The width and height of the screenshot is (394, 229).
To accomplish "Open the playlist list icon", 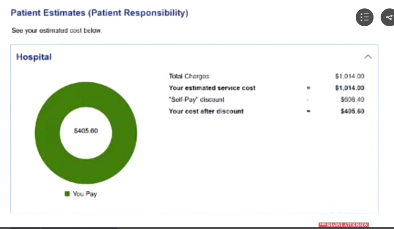I will [364, 17].
